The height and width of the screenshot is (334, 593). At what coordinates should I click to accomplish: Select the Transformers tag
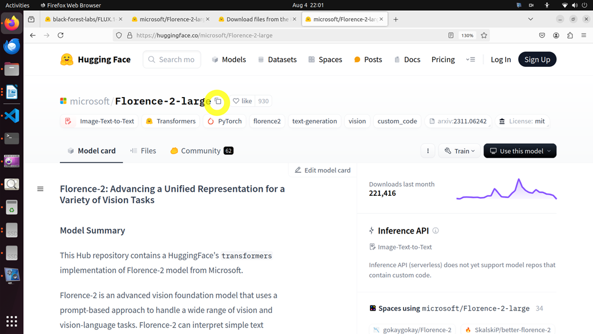pos(171,121)
